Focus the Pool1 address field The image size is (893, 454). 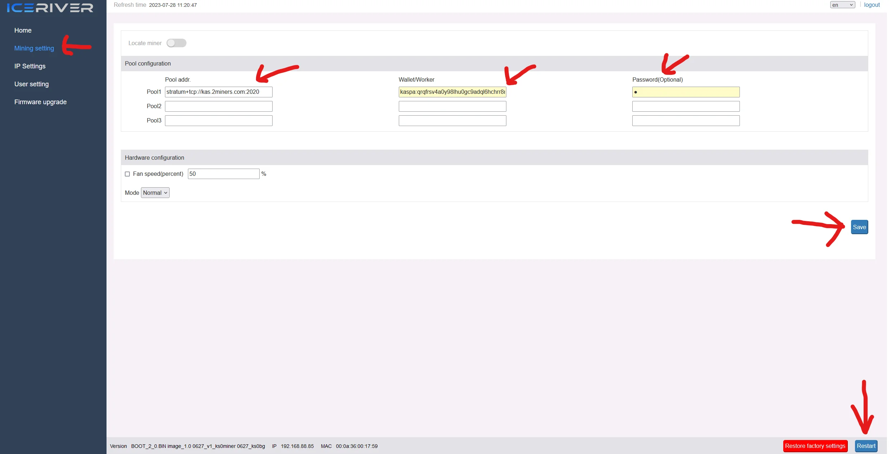(x=218, y=92)
